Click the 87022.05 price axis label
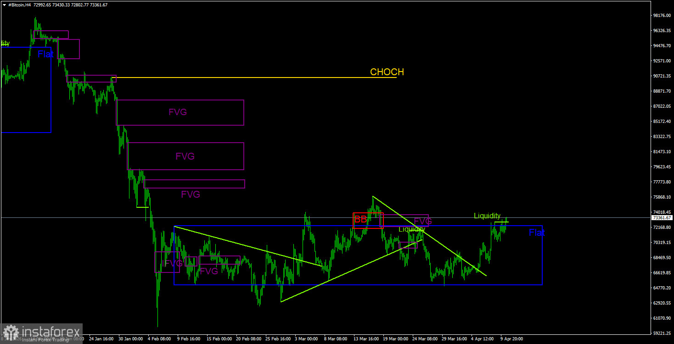The image size is (674, 344). click(x=662, y=106)
